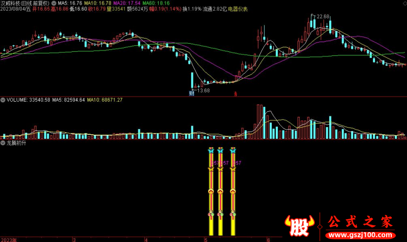Click the date 2023/08/04/五
Image resolution: width=407 pixels, height=242 pixels.
[x=16, y=9]
